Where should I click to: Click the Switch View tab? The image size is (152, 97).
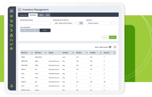24,15
